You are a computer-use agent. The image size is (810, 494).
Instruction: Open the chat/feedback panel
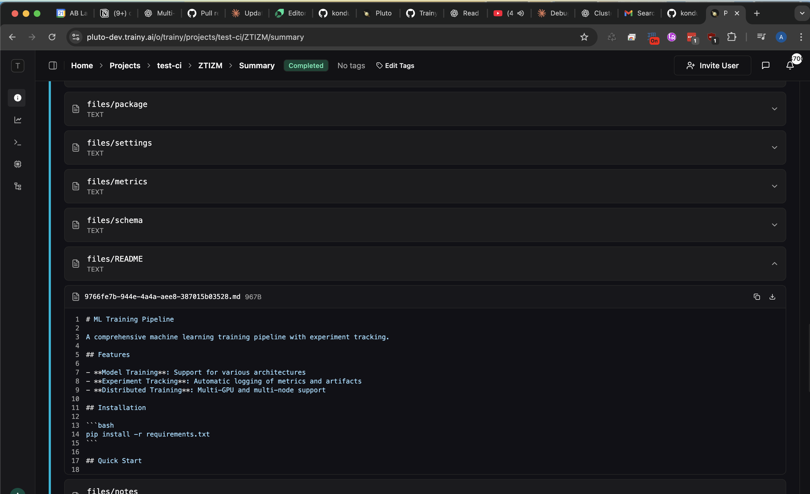click(766, 65)
